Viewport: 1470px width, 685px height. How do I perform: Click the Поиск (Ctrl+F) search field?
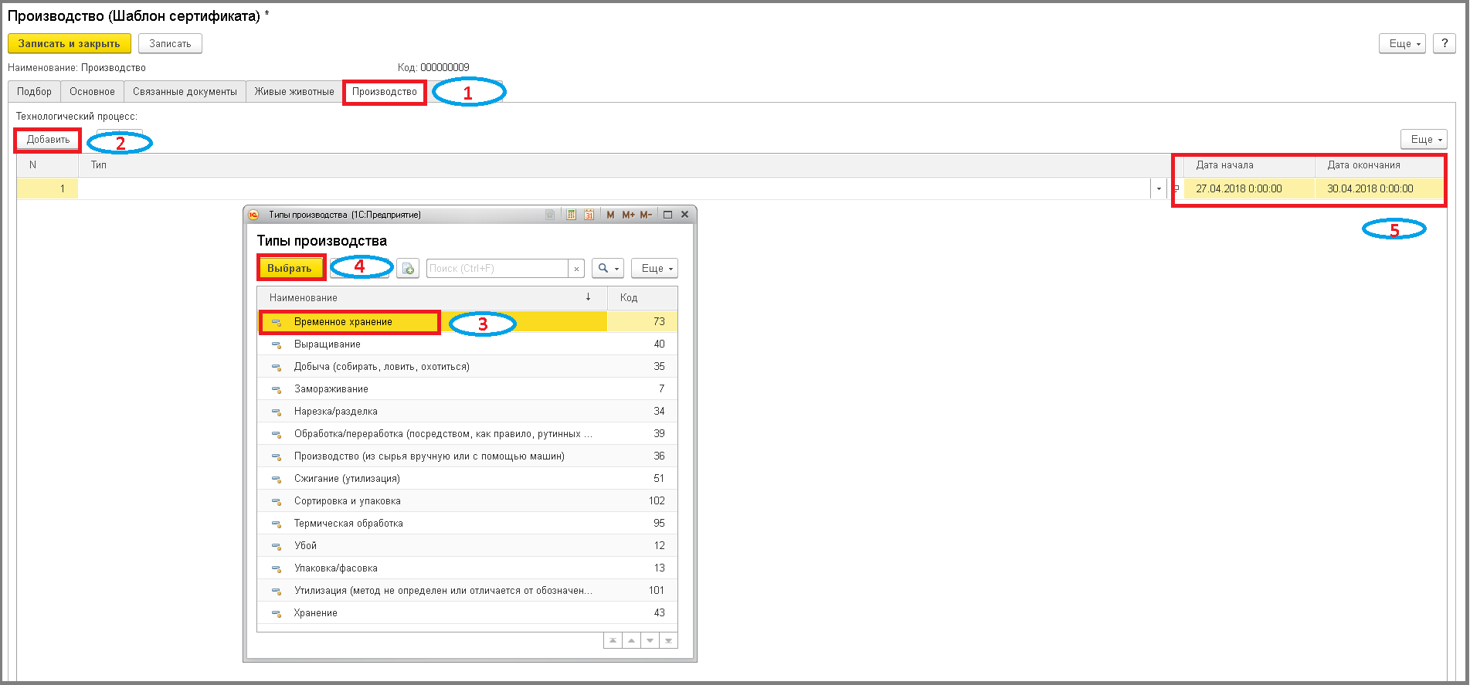(x=497, y=268)
